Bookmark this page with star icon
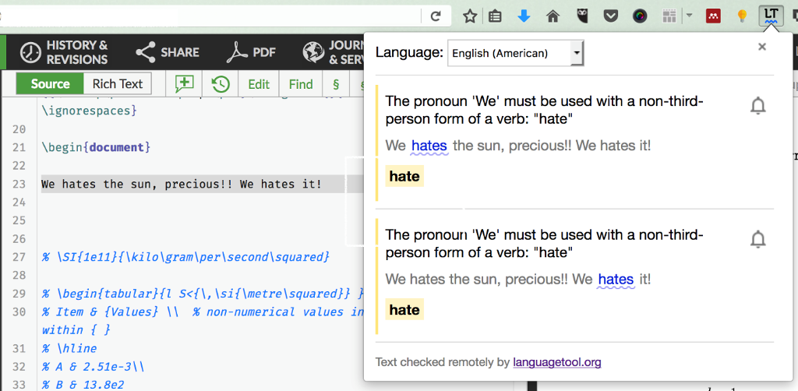This screenshot has height=391, width=798. tap(470, 16)
